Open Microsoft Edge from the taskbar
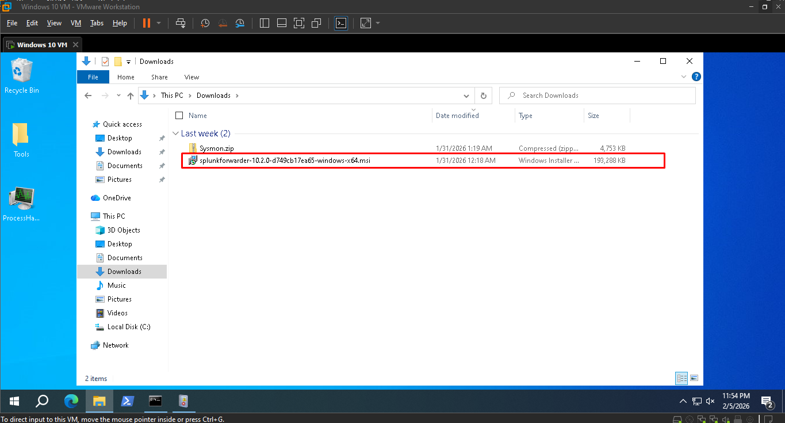 pos(71,401)
